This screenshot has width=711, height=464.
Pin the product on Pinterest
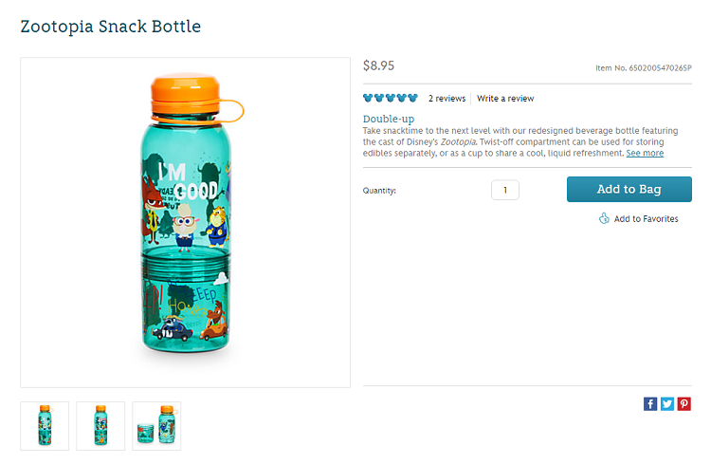(684, 403)
